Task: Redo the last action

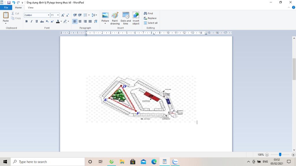Action: (x=18, y=2)
